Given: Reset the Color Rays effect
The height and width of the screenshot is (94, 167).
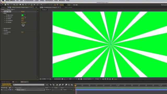Looking at the screenshot, I should coord(23,11).
